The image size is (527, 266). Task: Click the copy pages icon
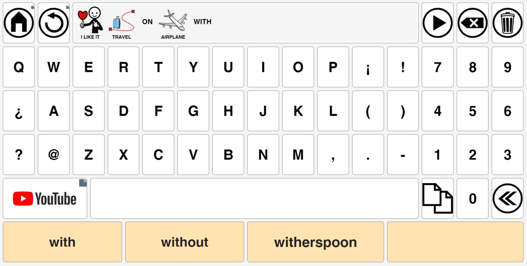437,199
